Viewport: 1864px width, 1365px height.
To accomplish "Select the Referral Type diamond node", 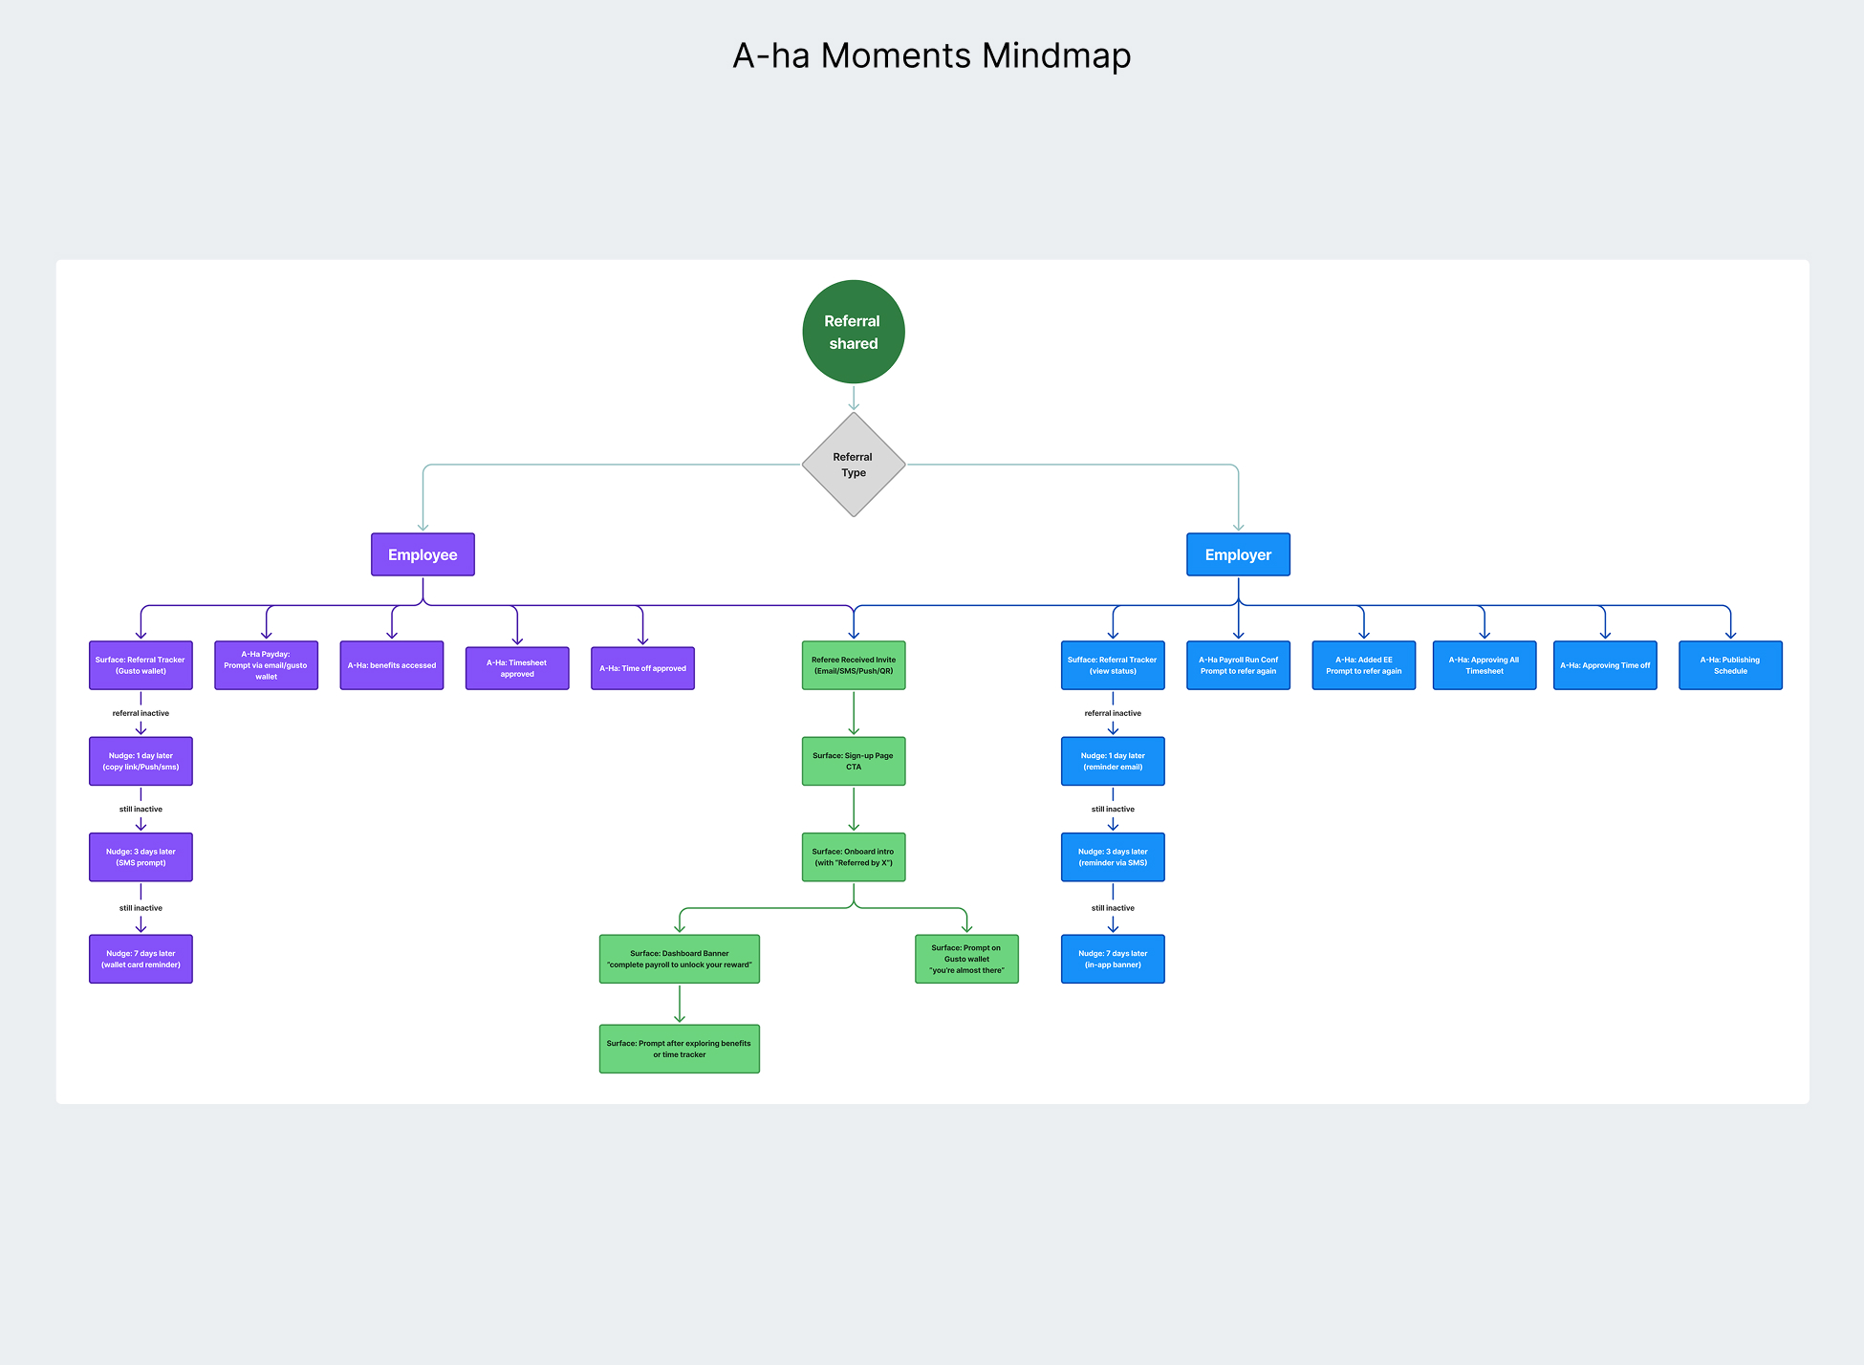I will point(853,465).
